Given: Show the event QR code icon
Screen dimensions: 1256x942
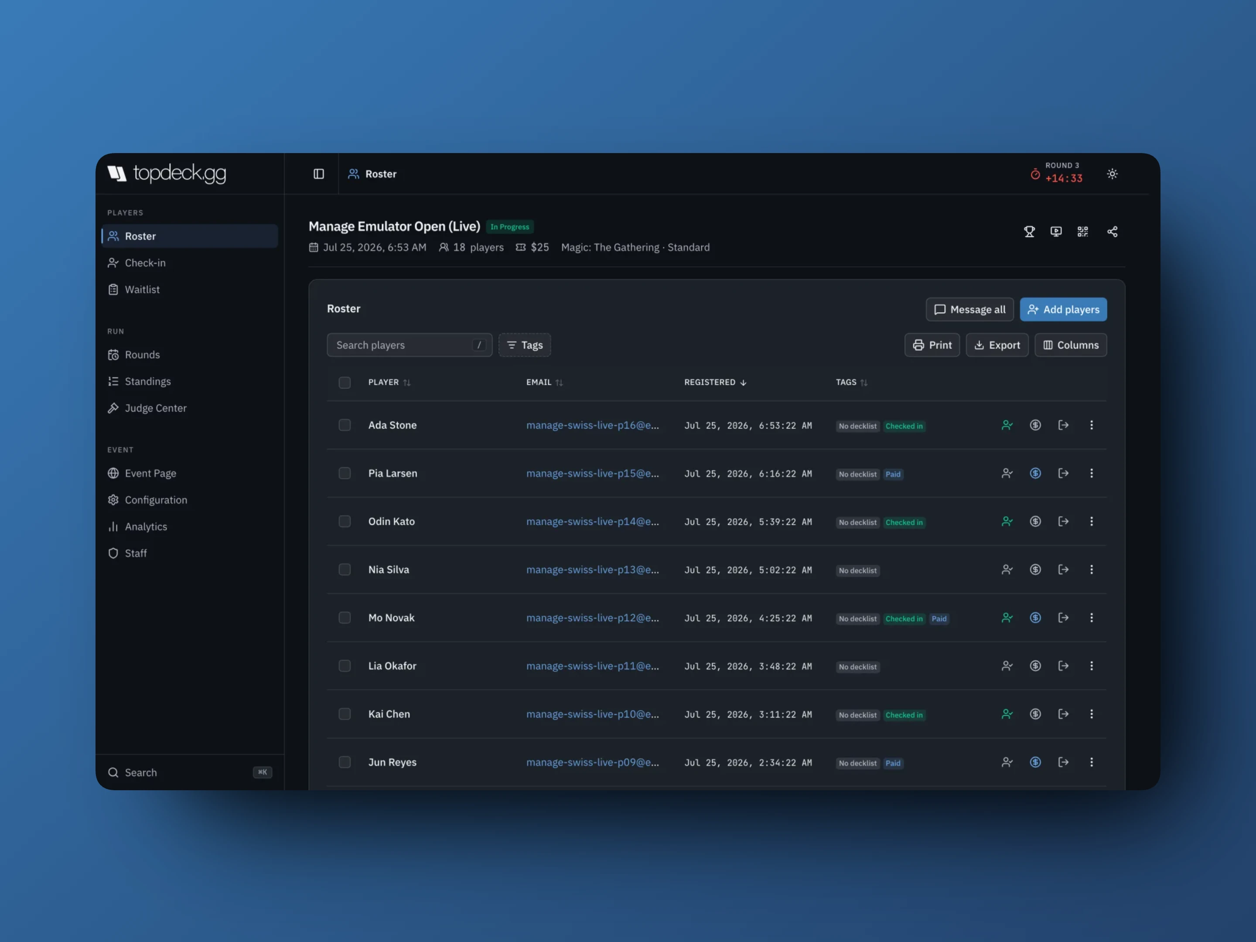Looking at the screenshot, I should pos(1082,232).
